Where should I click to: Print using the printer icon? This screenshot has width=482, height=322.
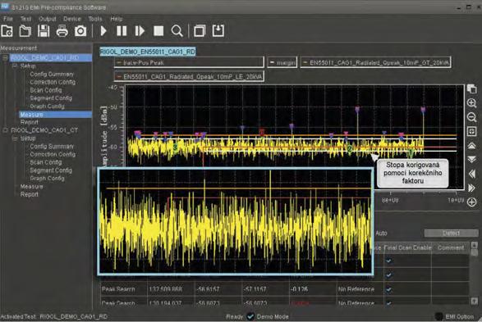click(62, 31)
